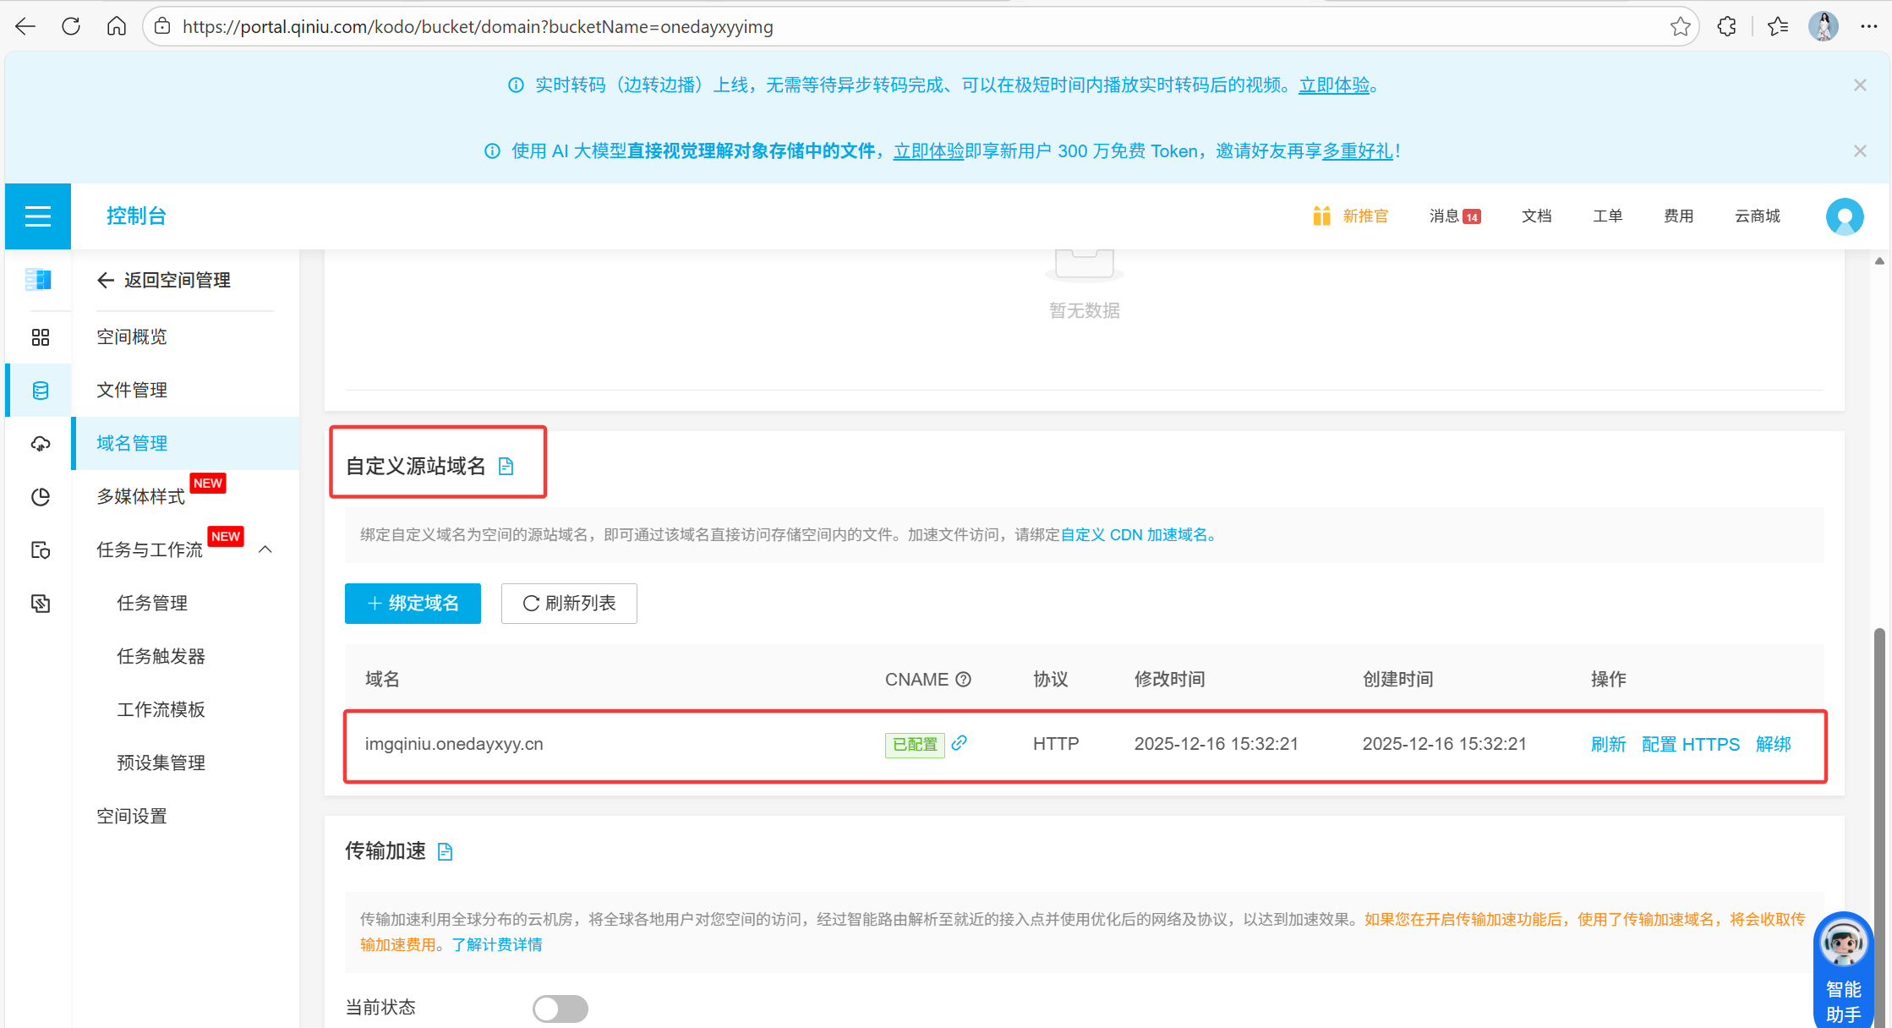Open document icon beside 自定义源站域名 heading
1892x1028 pixels.
point(506,467)
